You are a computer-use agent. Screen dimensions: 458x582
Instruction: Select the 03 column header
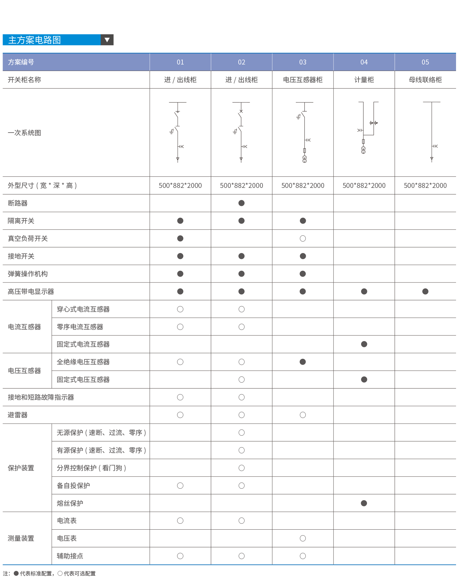point(303,62)
